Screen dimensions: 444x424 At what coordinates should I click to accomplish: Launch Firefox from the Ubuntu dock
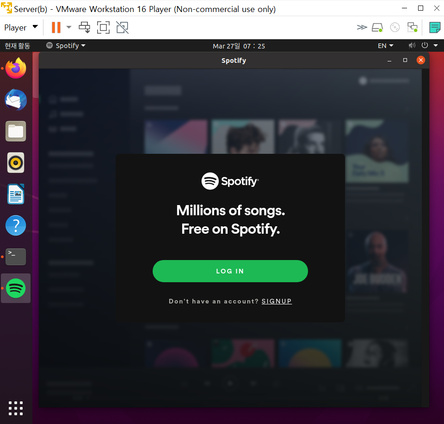16,68
